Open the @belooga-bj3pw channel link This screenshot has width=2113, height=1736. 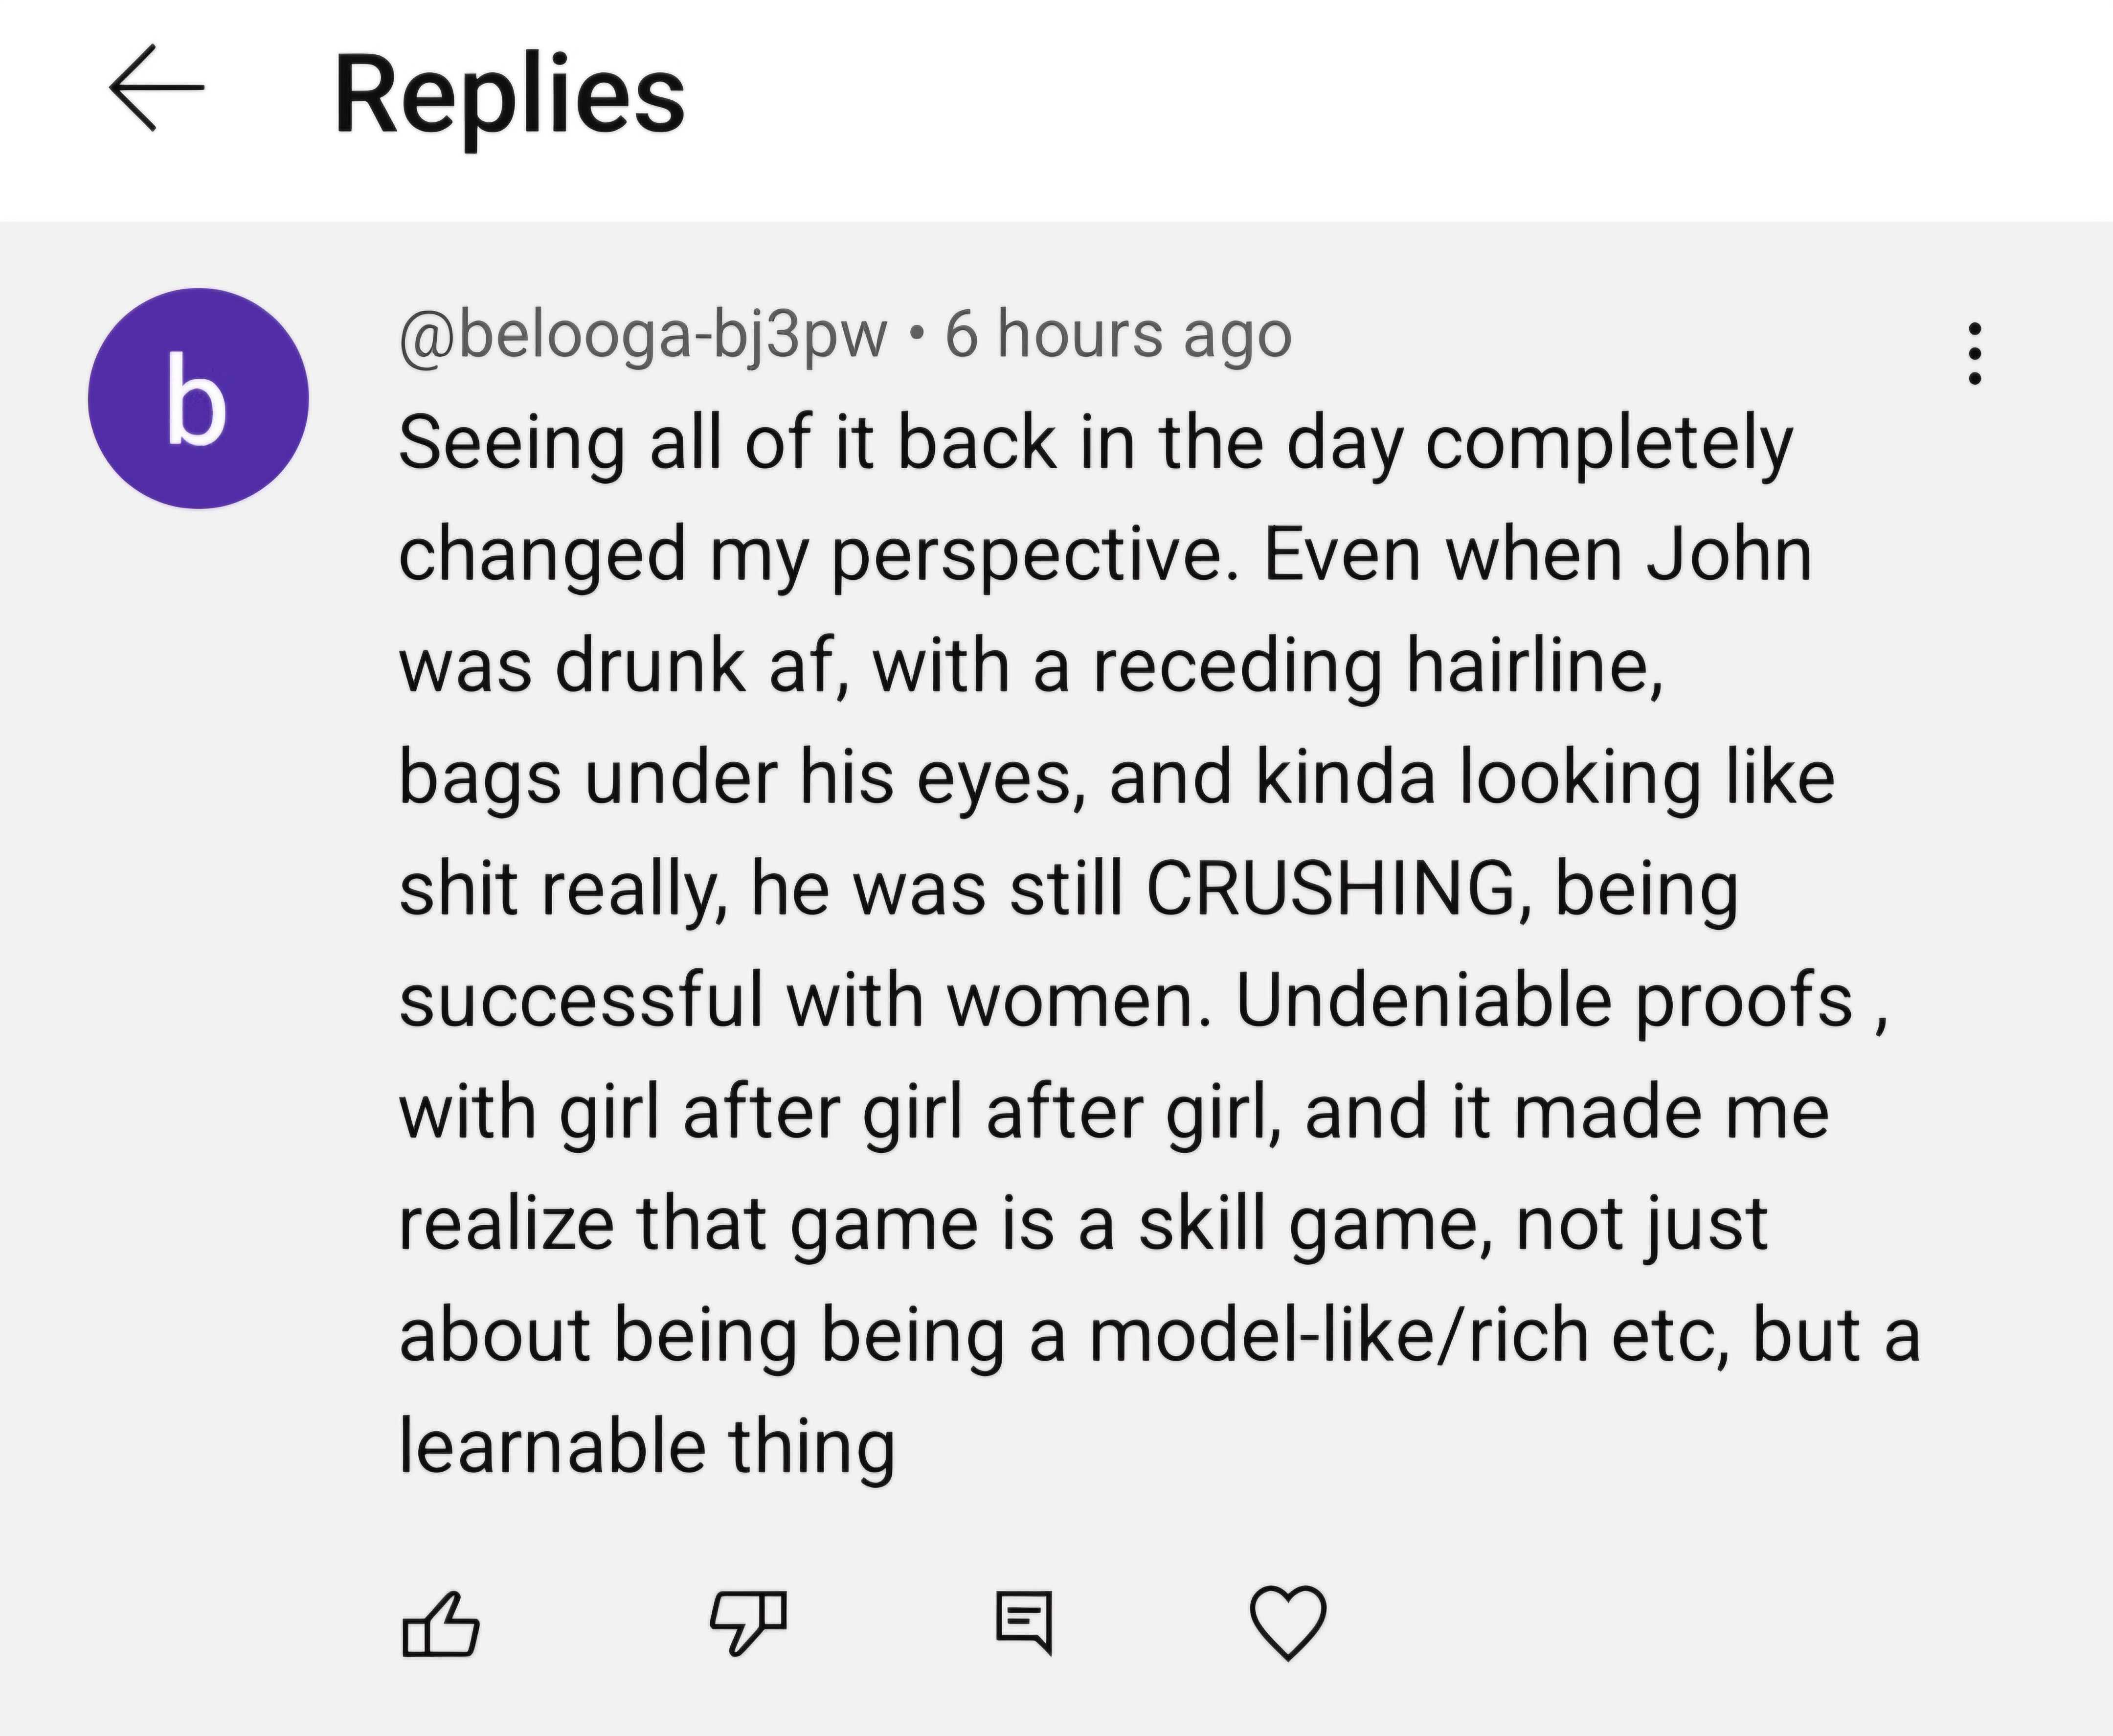tap(643, 335)
